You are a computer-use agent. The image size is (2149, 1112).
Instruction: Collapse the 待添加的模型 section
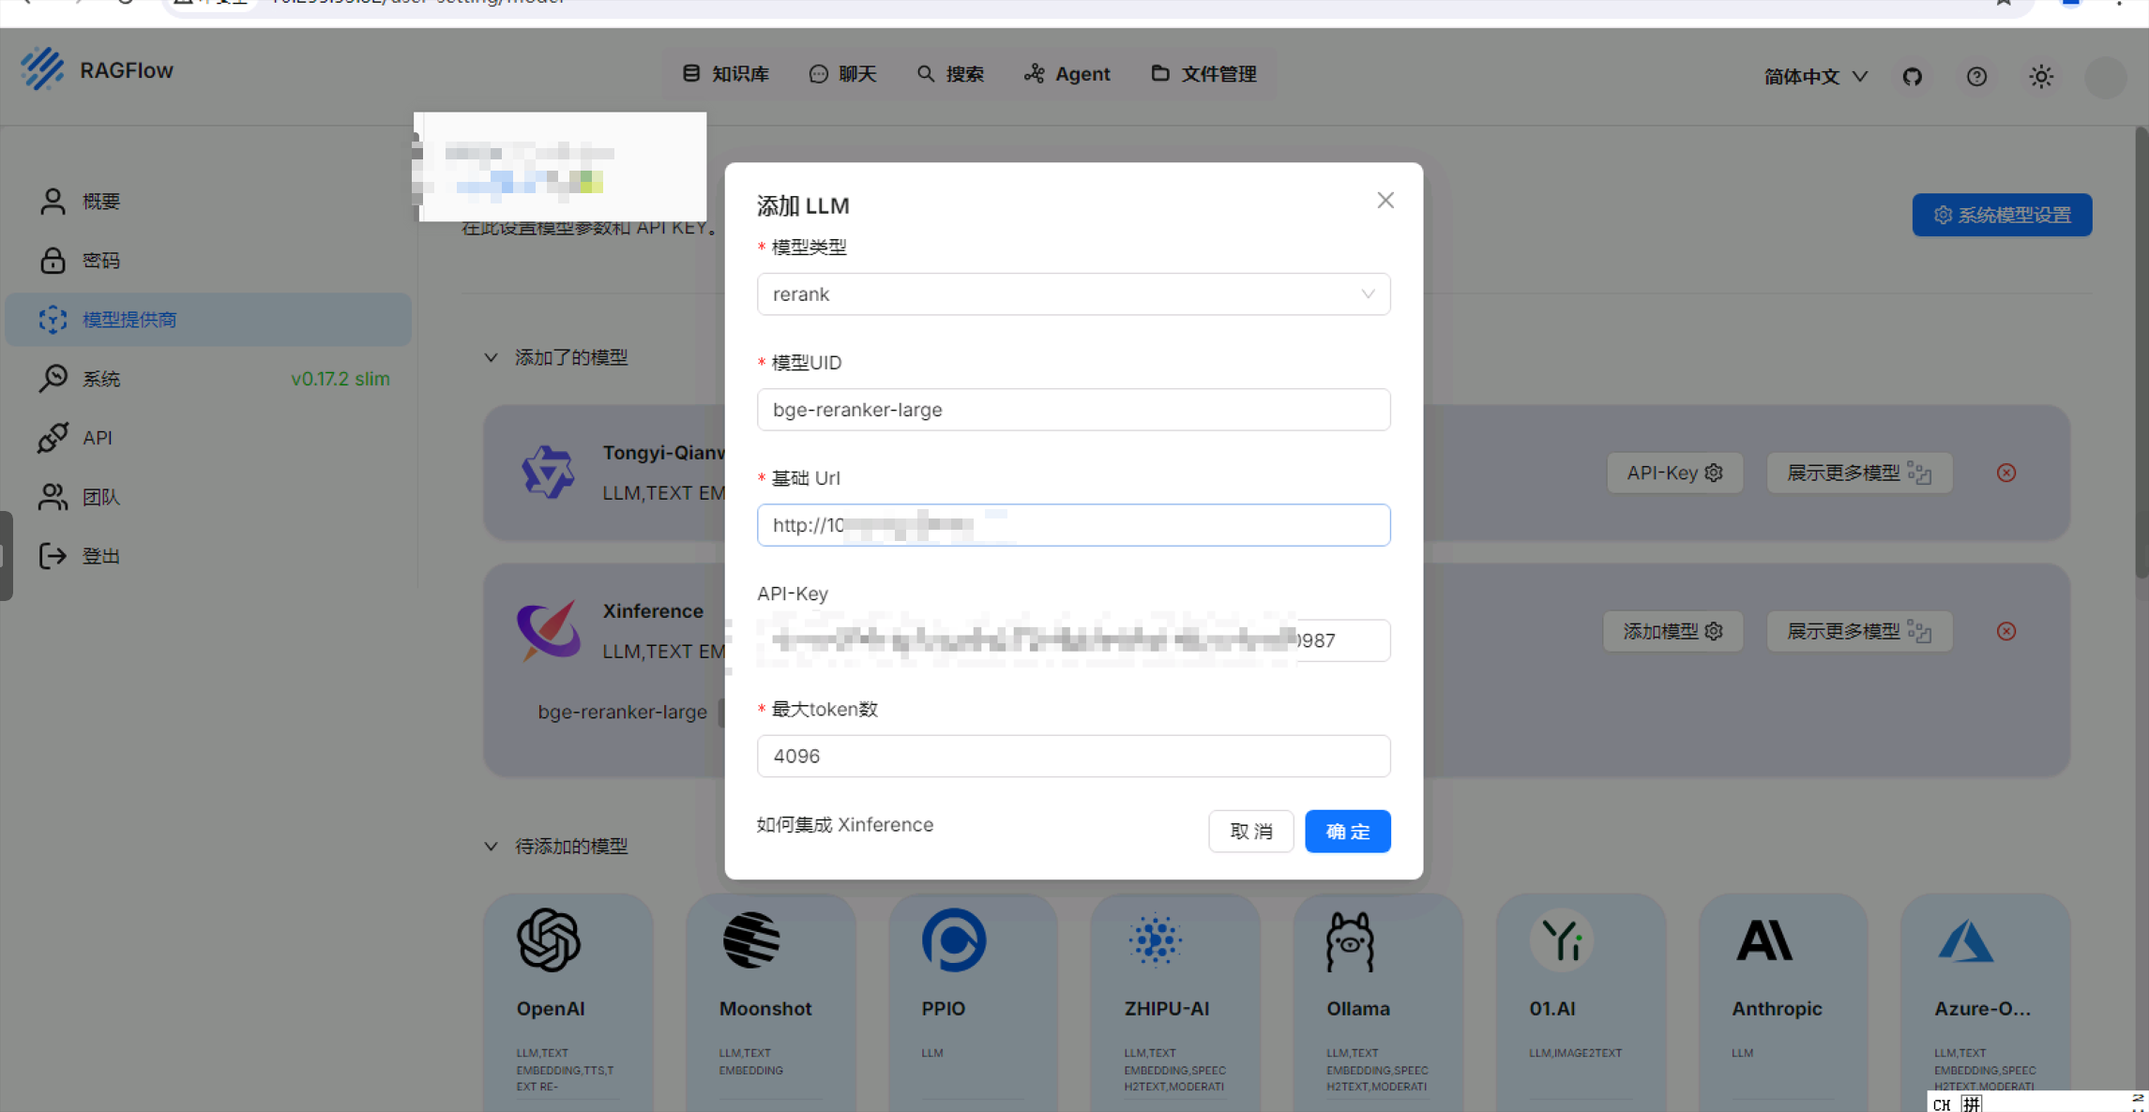(491, 846)
